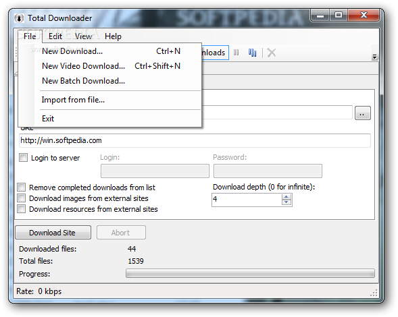Click the 'Rate: 0 kbps' status text

39,291
